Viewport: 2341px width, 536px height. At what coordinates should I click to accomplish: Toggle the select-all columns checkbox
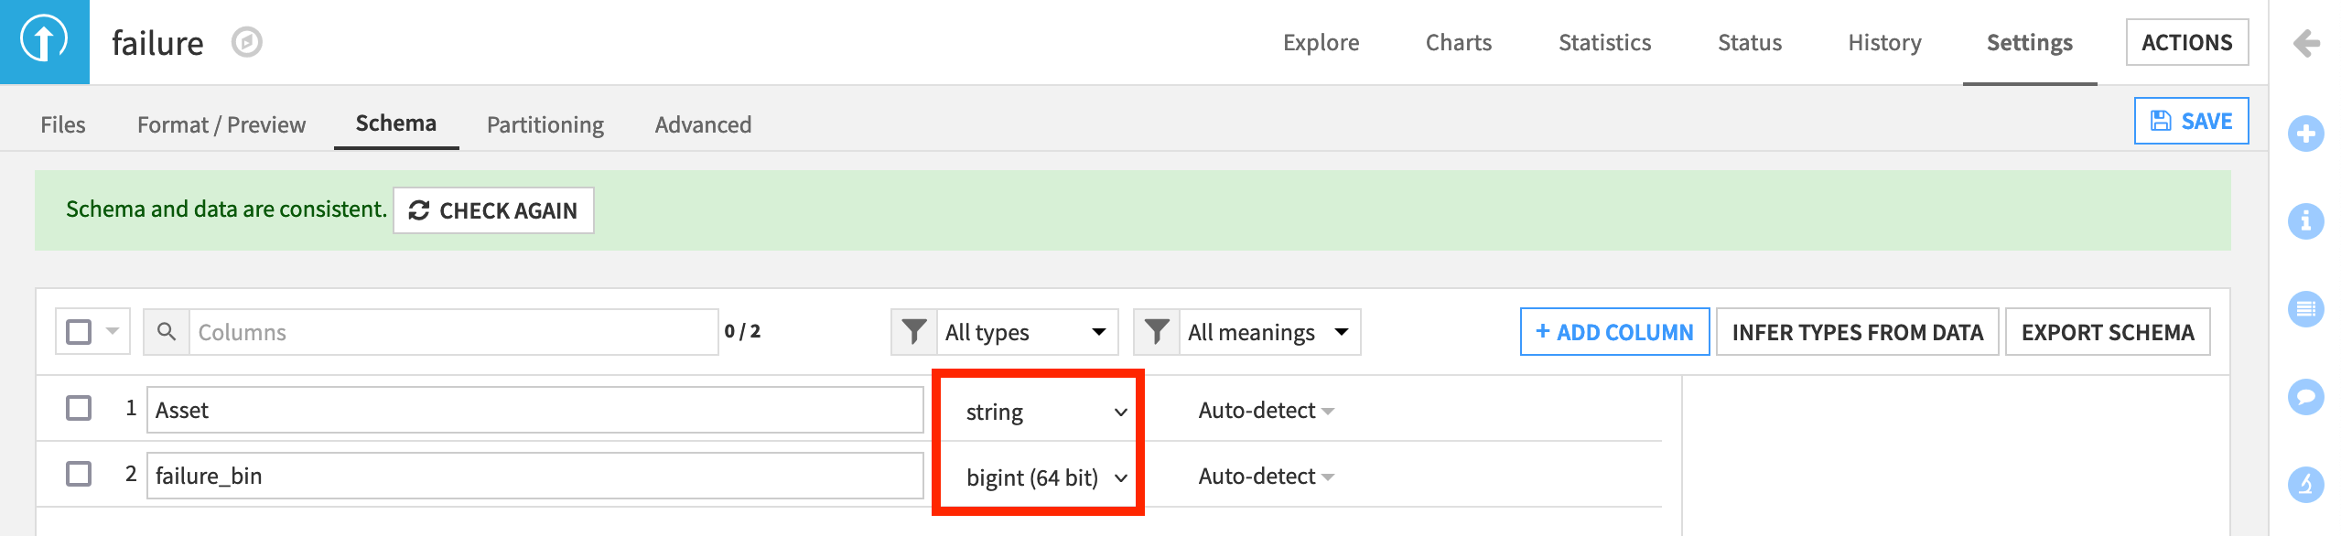[79, 331]
